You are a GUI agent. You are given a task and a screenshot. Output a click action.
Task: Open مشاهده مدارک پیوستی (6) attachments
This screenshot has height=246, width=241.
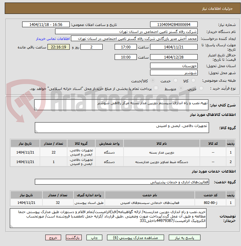[136, 238]
